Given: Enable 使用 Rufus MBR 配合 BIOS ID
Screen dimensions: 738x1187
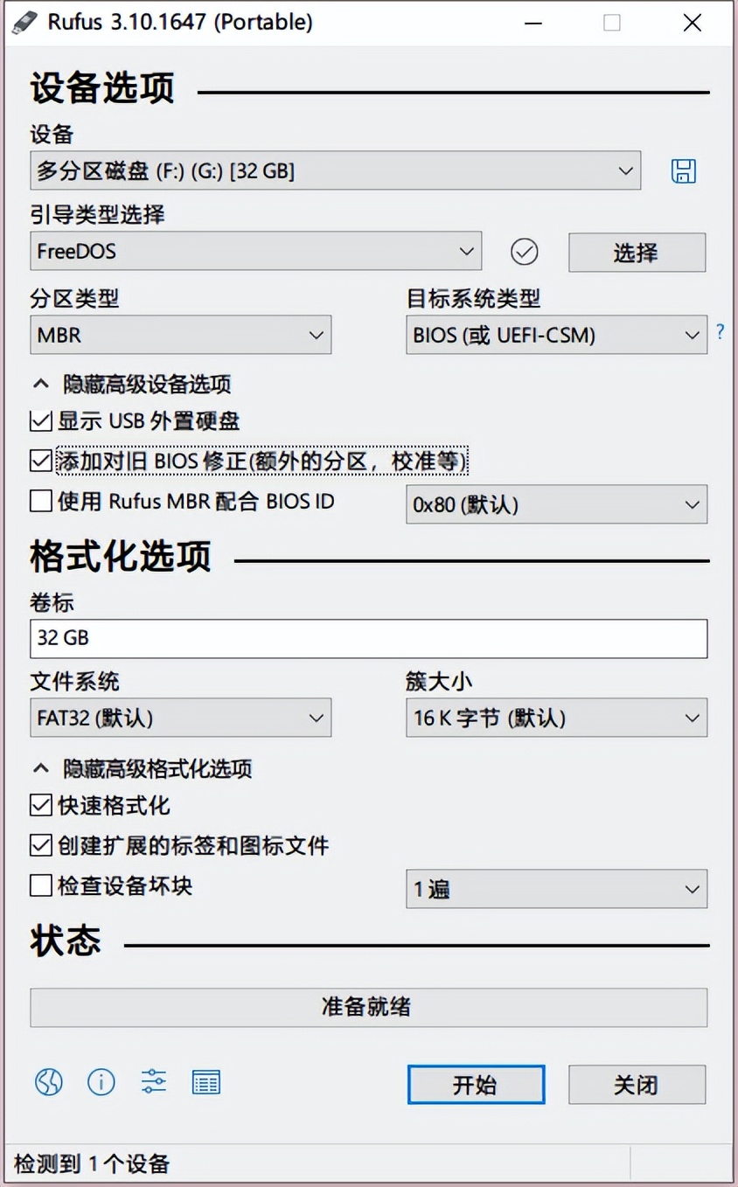Looking at the screenshot, I should [40, 501].
